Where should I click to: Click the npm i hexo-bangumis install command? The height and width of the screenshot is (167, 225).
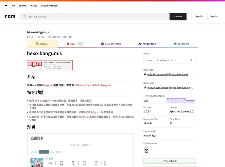[x=160, y=60]
